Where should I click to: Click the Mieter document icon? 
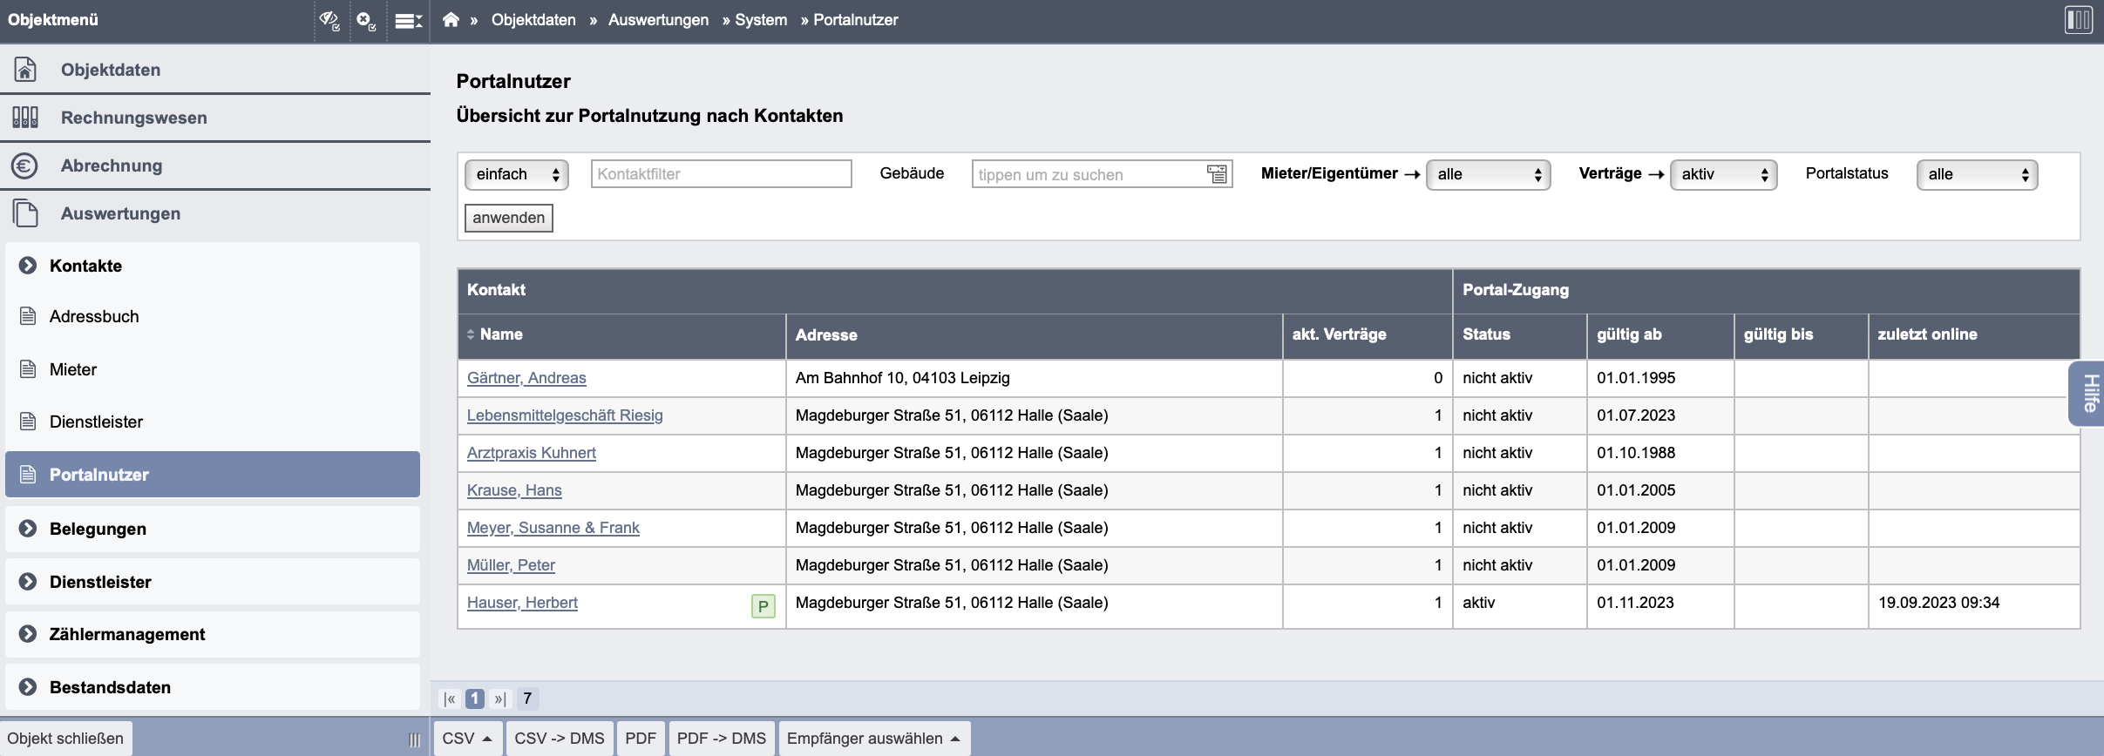28,368
